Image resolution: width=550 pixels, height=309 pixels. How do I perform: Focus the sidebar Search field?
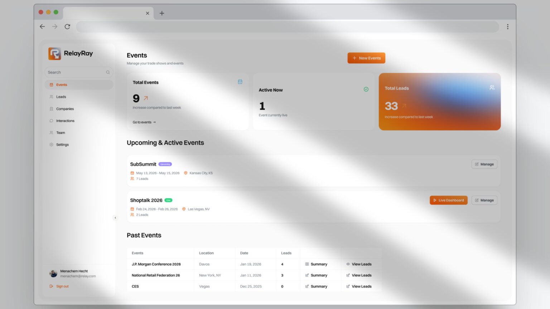click(75, 72)
